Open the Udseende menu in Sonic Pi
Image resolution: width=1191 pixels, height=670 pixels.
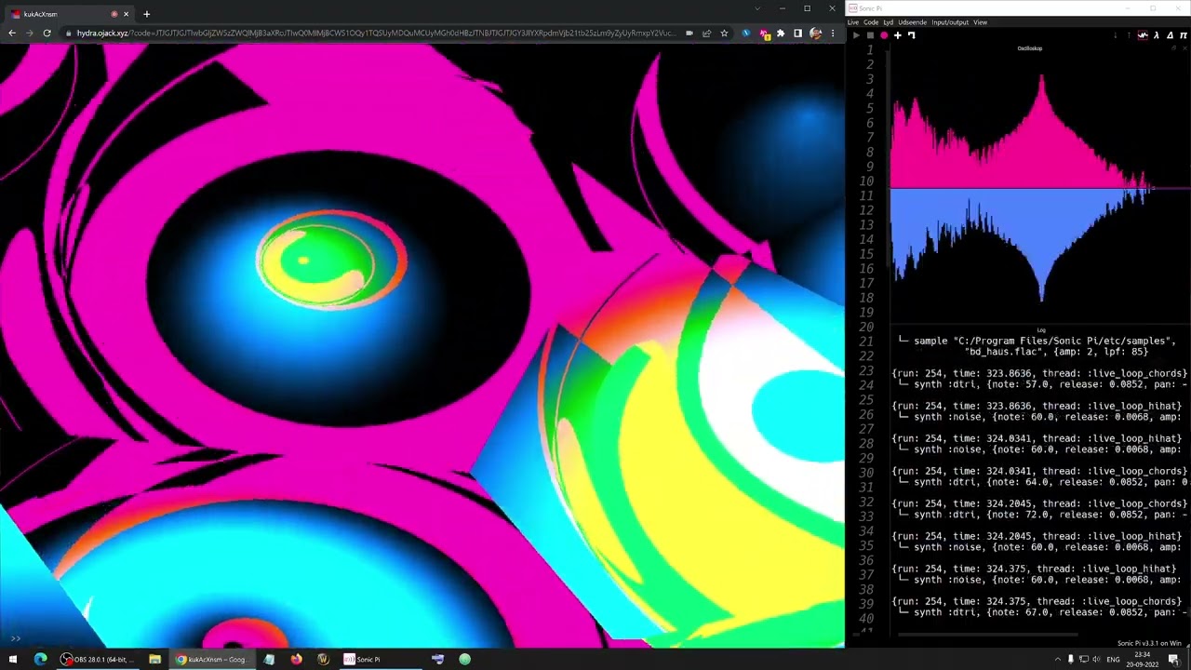coord(912,22)
